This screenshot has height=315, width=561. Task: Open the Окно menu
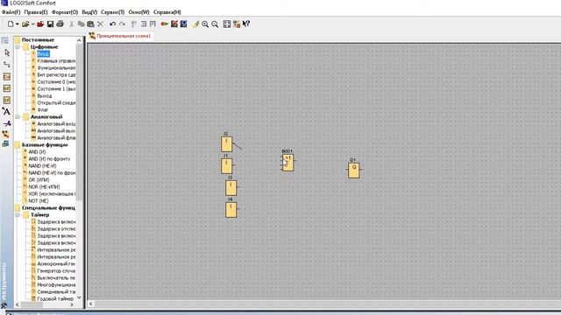138,12
